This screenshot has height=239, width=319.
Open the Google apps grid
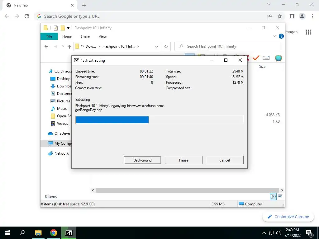[308, 32]
